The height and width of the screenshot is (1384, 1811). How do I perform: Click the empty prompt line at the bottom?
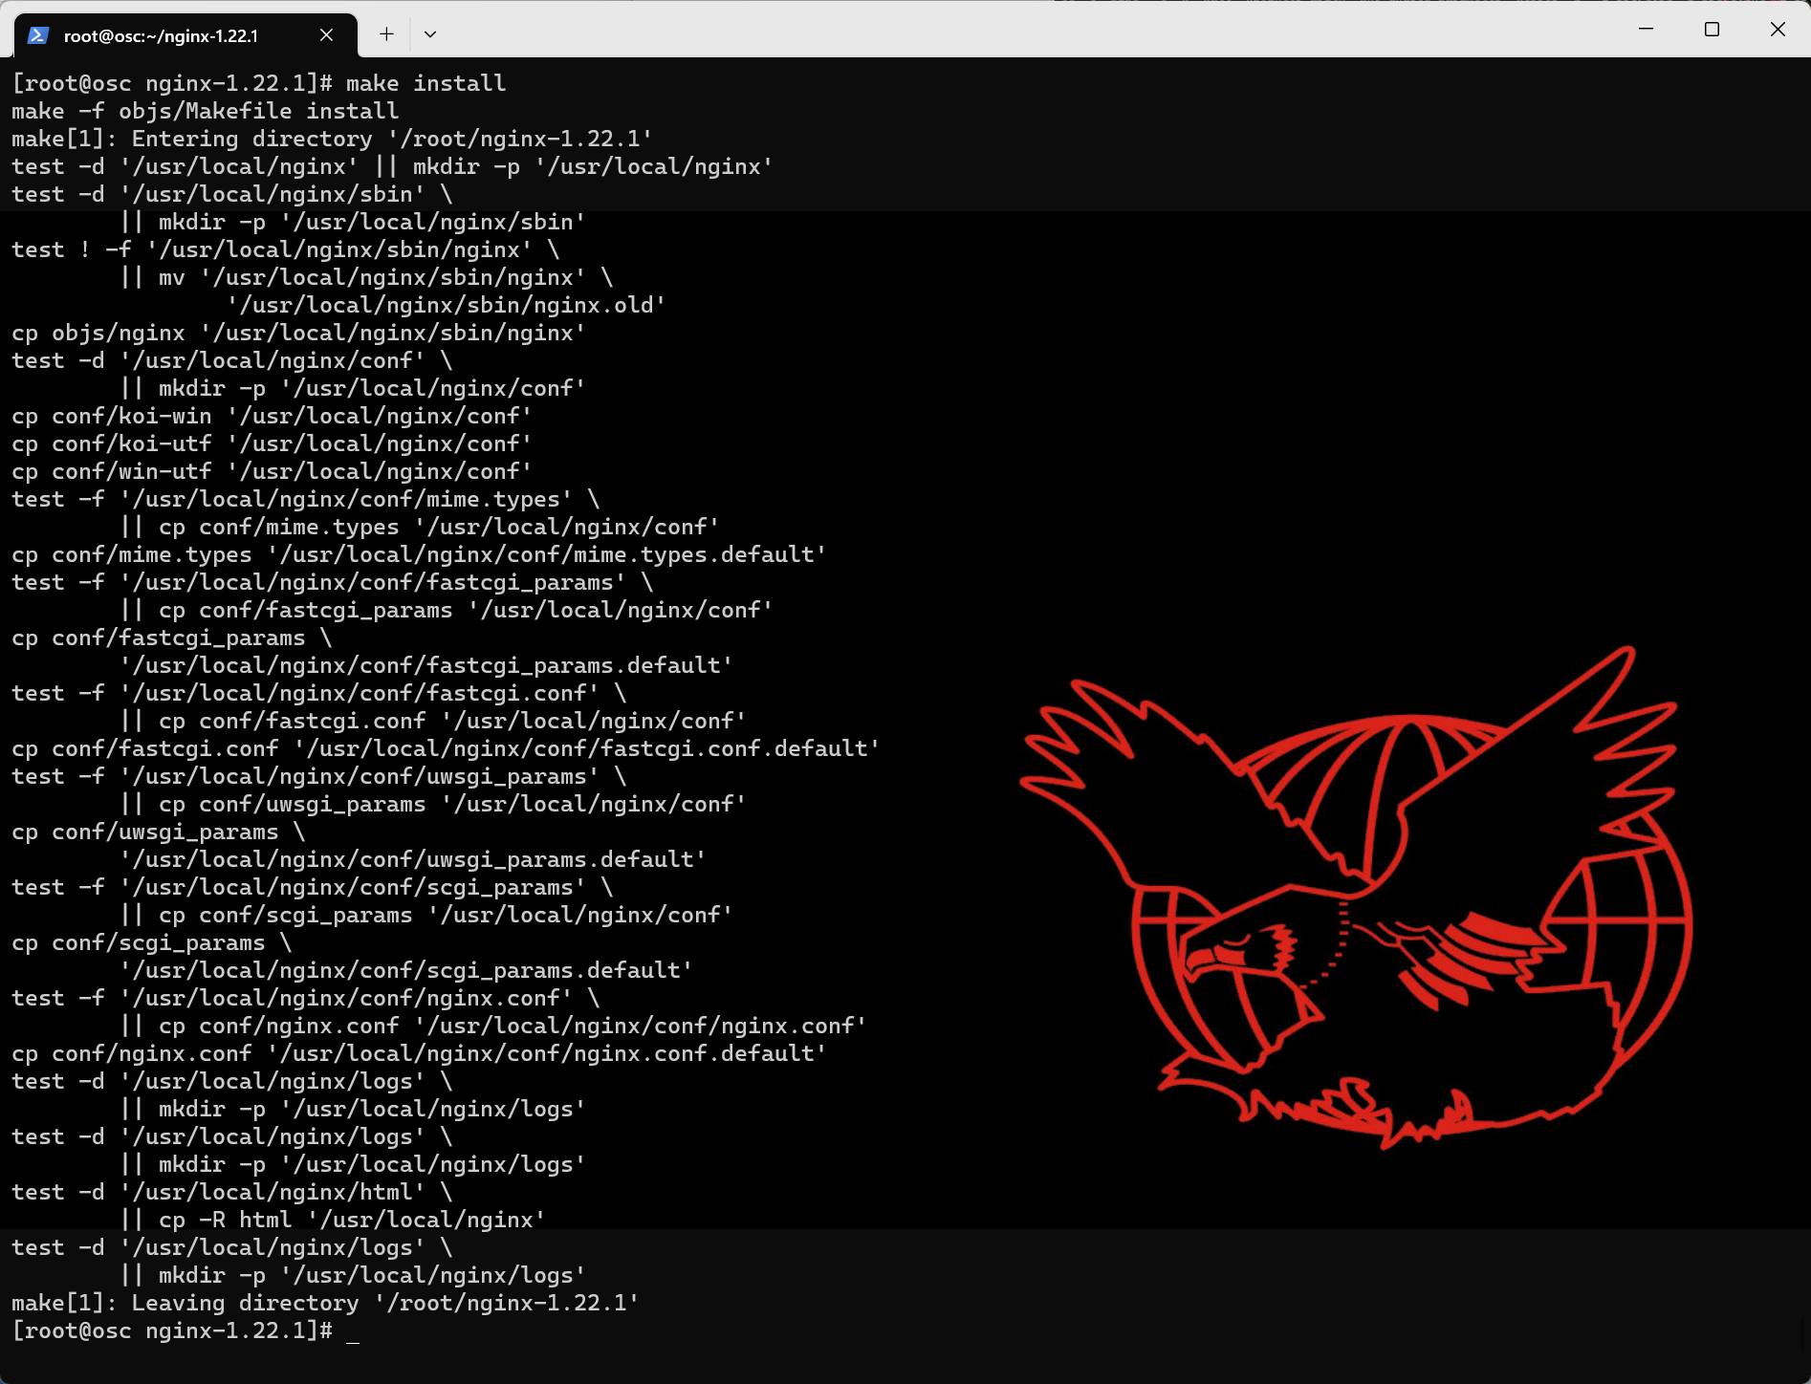click(x=185, y=1330)
